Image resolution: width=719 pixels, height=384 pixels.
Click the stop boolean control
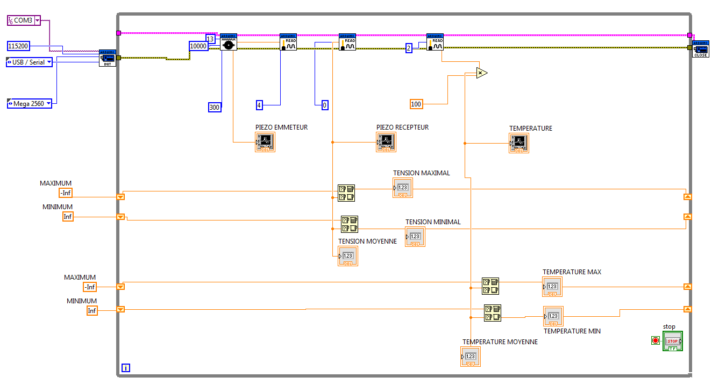tap(673, 342)
